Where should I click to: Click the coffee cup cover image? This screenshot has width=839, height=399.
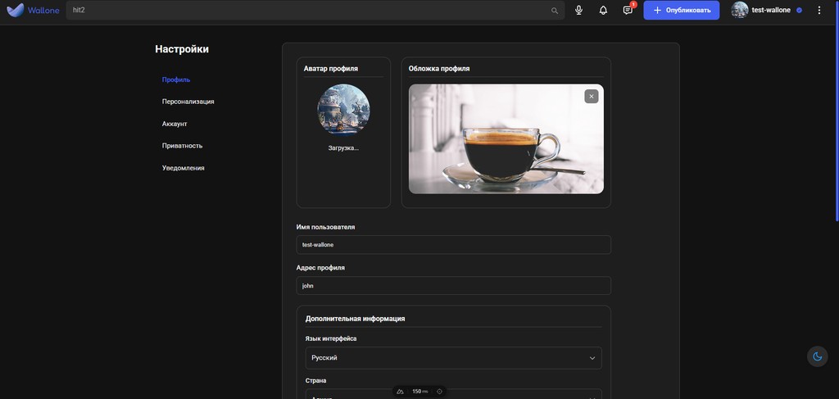(x=506, y=139)
